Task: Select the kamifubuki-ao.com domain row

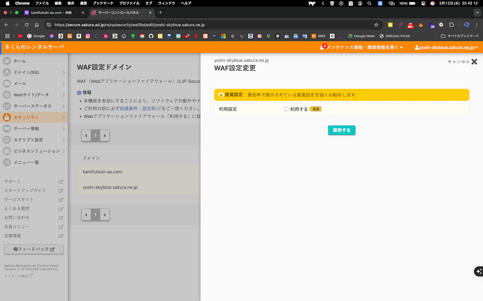Action: pos(138,172)
